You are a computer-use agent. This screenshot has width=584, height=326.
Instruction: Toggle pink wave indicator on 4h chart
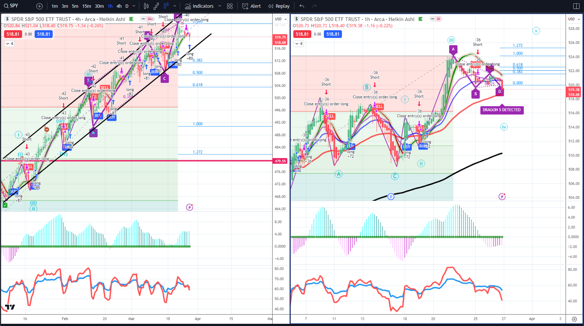click(149, 19)
